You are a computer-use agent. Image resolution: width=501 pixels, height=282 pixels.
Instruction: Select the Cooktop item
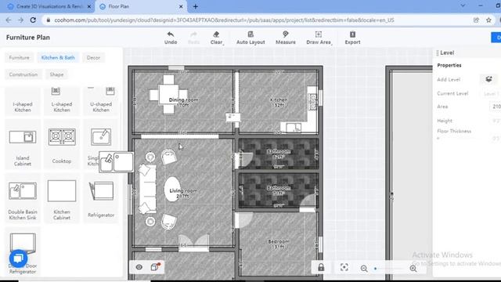tap(62, 144)
